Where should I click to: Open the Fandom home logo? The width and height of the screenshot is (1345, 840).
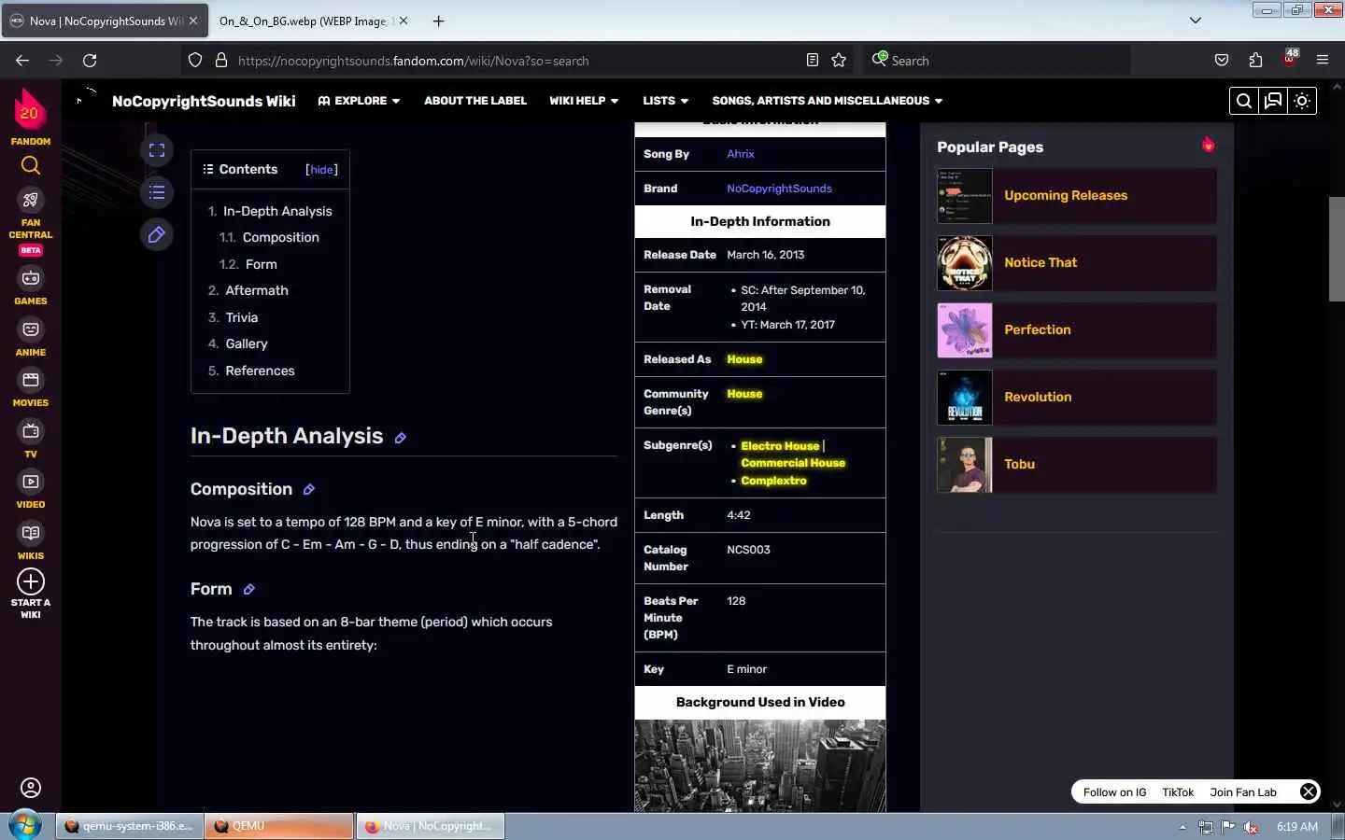(x=30, y=110)
